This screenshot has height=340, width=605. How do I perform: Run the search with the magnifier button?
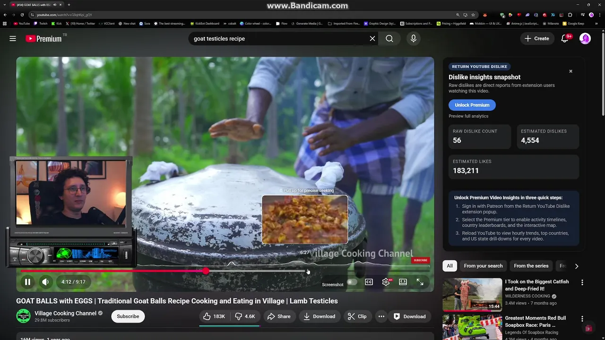(x=389, y=39)
